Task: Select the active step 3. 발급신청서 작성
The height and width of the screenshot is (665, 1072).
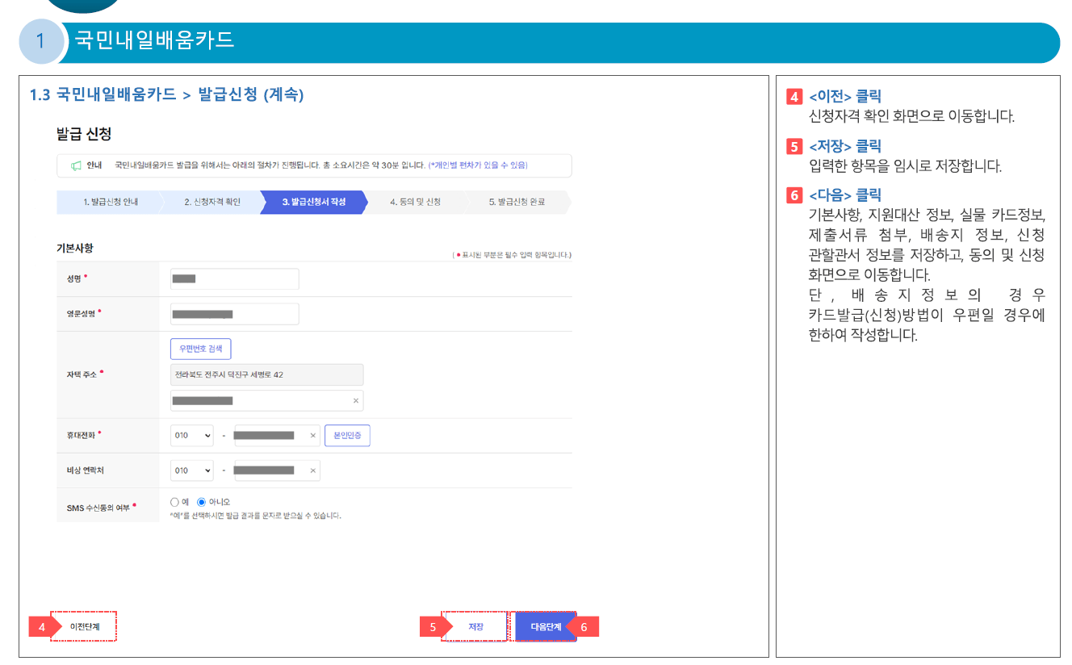Action: click(x=314, y=202)
